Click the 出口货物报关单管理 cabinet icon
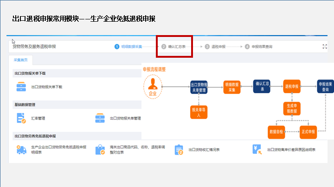Image resolution: width=334 pixels, height=187 pixels. (x=100, y=118)
